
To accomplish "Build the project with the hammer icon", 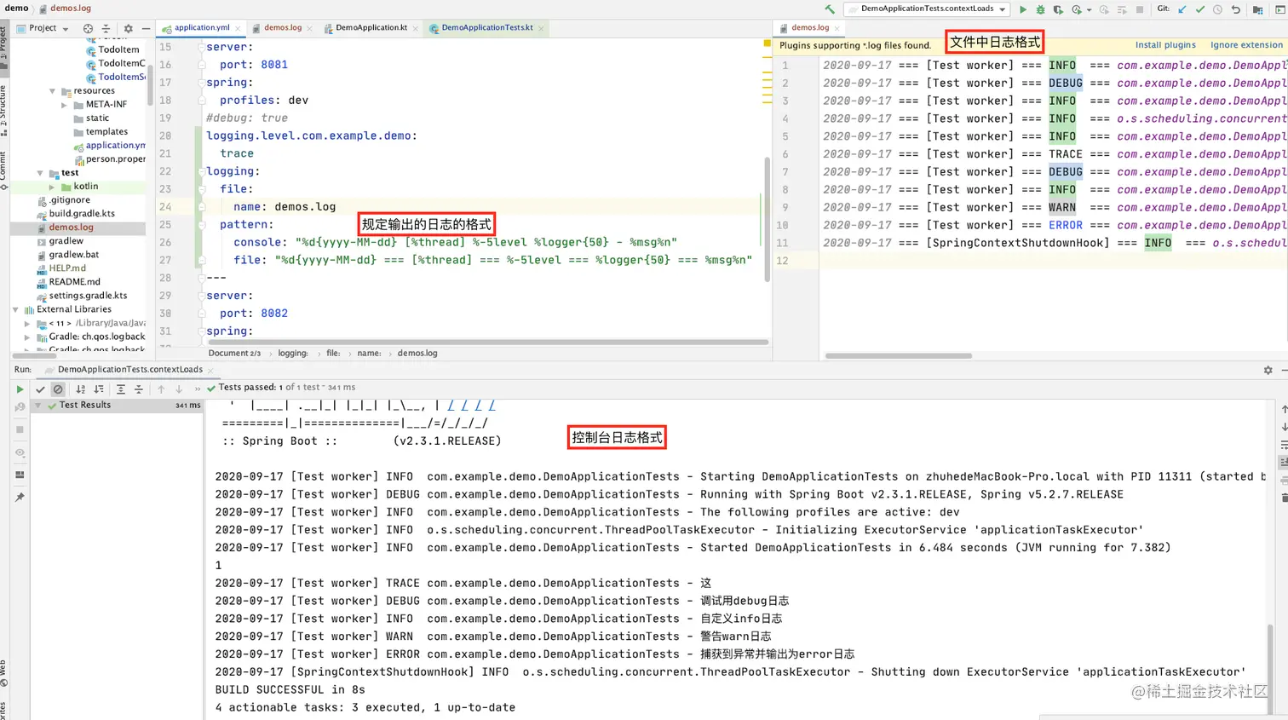I will pos(830,9).
